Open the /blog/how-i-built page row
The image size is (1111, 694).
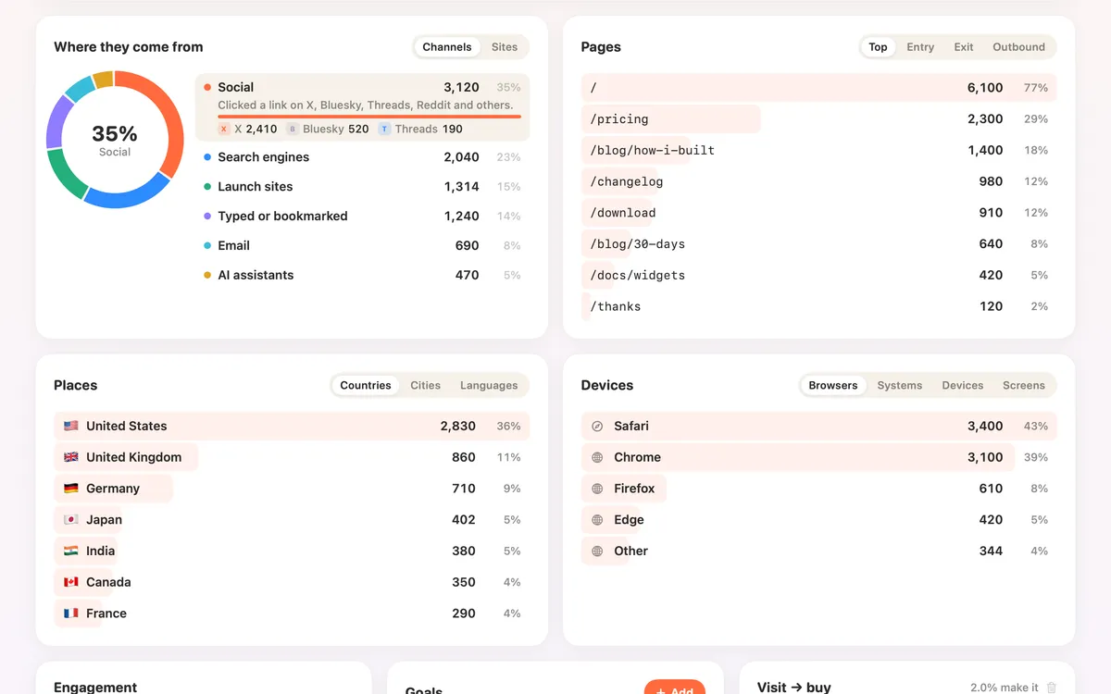(x=819, y=151)
